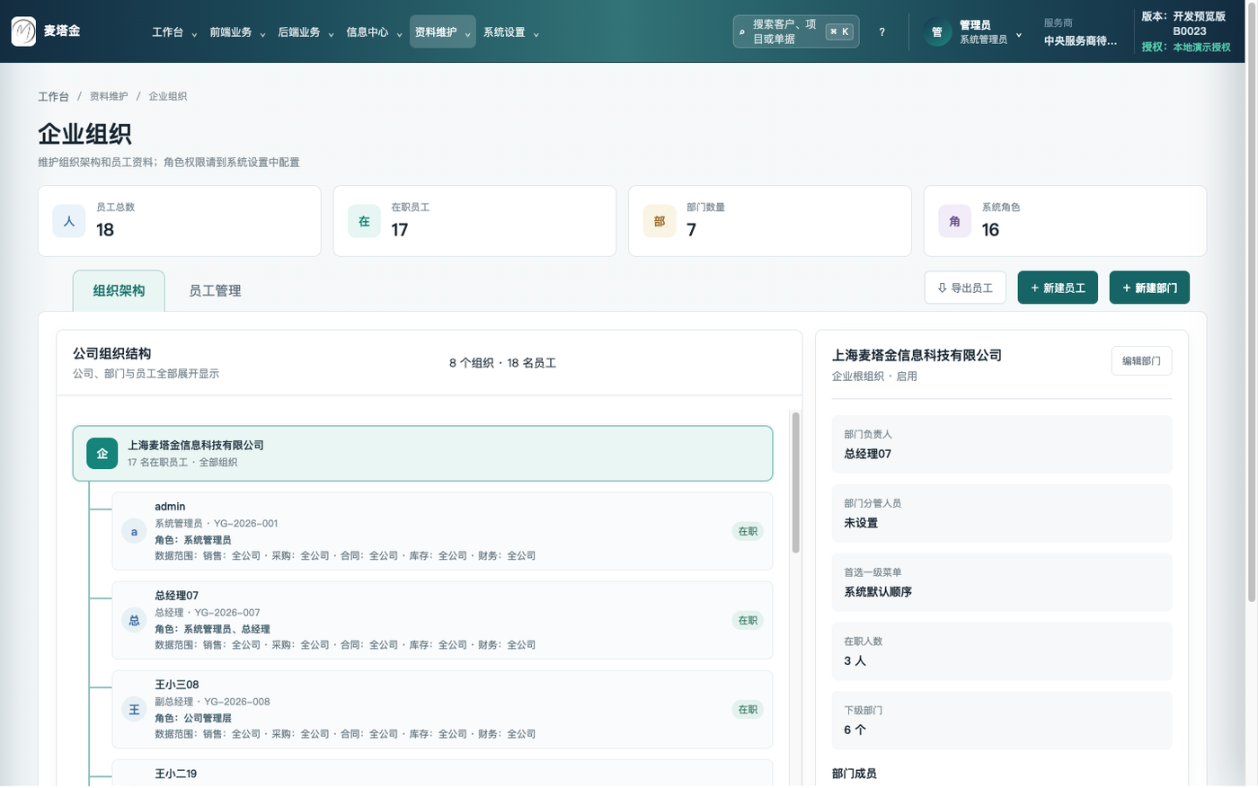This screenshot has width=1258, height=788.
Task: Click 部门负责人 value 总经理07
Action: click(x=867, y=454)
